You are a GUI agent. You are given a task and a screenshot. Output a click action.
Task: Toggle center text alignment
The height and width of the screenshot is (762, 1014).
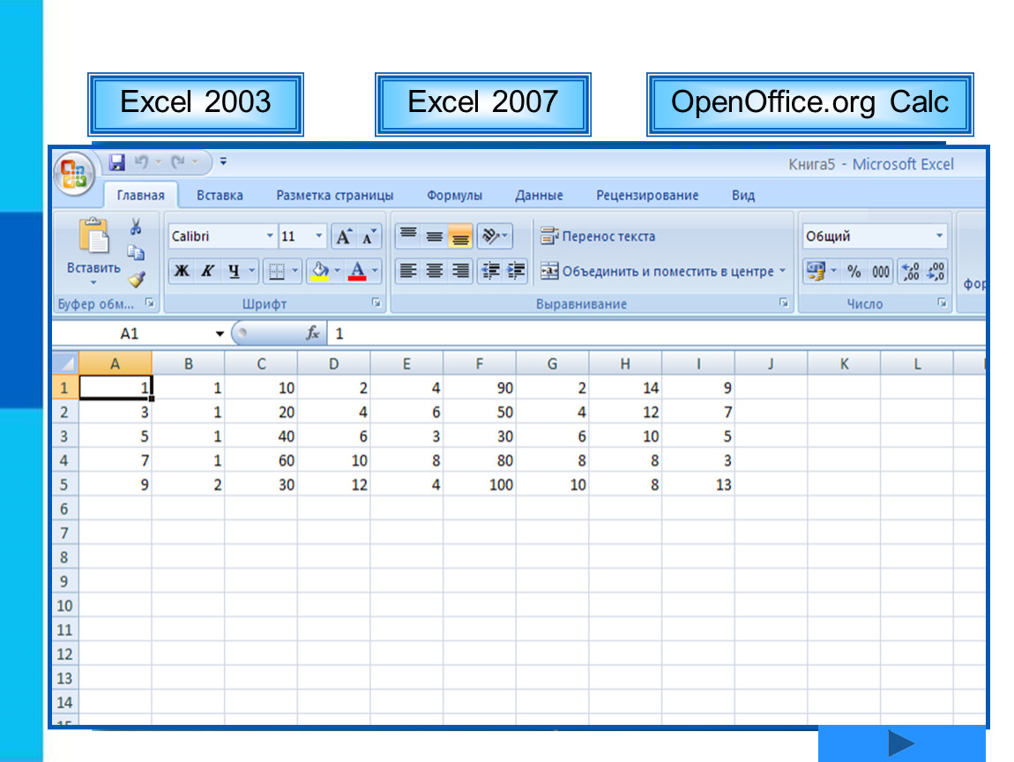[435, 271]
